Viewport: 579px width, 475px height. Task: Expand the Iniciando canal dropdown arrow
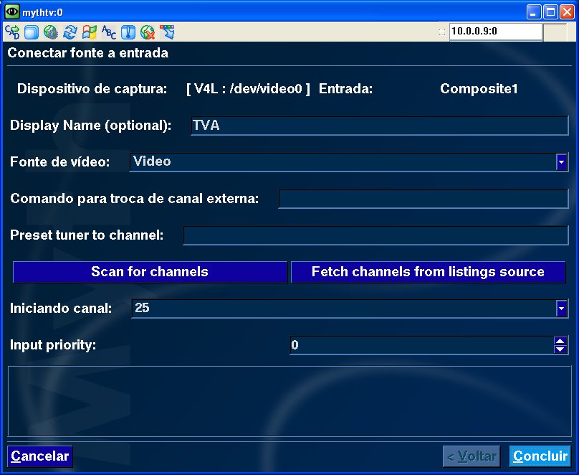click(x=562, y=309)
